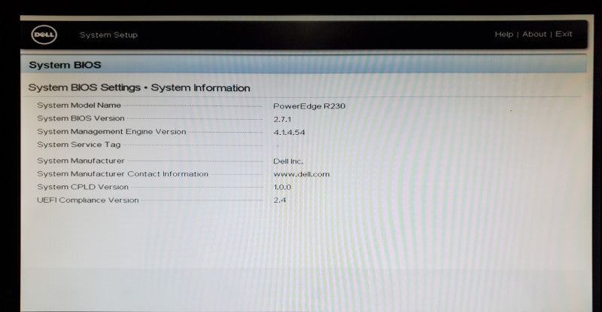Open the Help link
Image resolution: width=602 pixels, height=312 pixels.
click(x=503, y=34)
